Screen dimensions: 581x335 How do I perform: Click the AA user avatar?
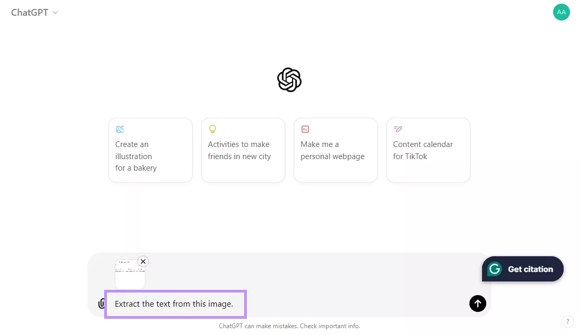tap(561, 12)
